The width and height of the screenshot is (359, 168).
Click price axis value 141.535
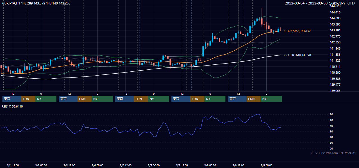tap(335, 55)
